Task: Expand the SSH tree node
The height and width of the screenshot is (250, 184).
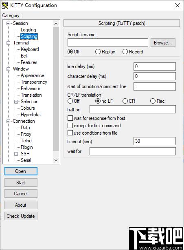Action: (16, 154)
